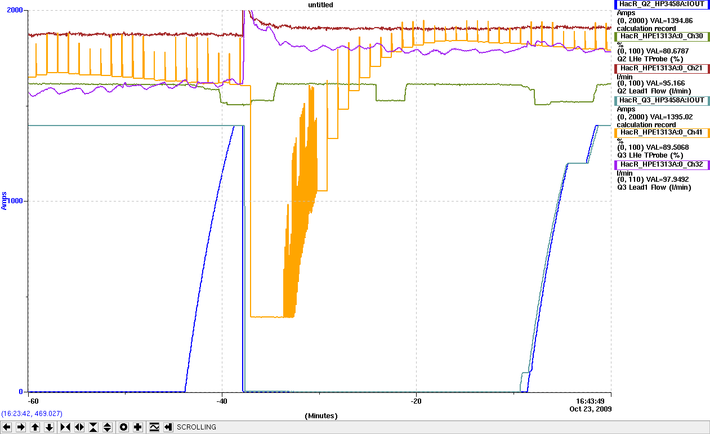Toggle the scroll mode arrow button
The width and height of the screenshot is (710, 434).
point(168,427)
